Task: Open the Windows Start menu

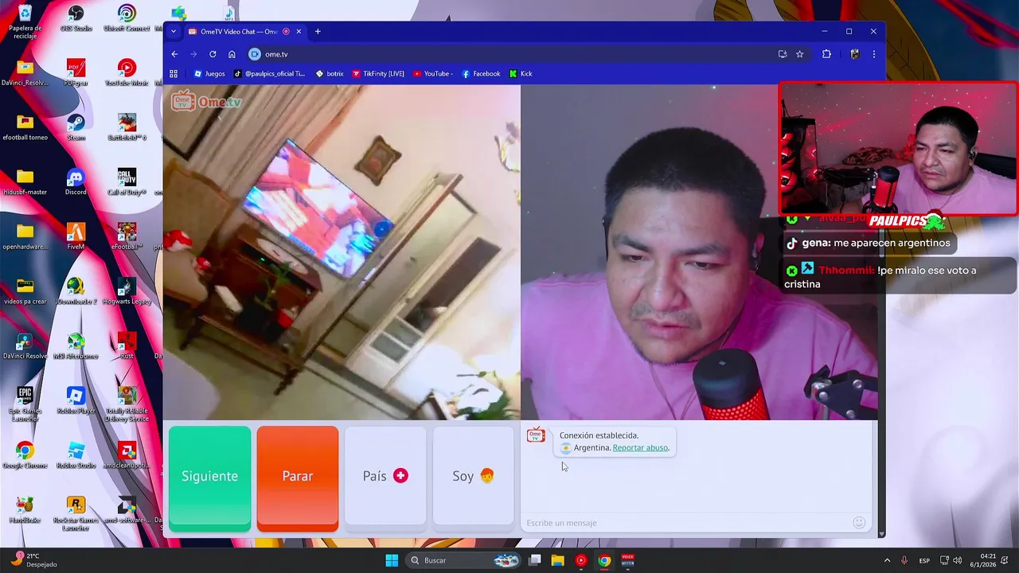Action: point(392,560)
